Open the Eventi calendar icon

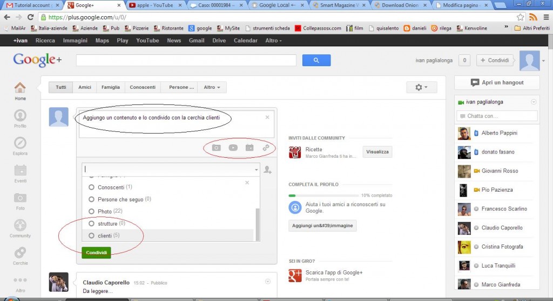point(20,170)
